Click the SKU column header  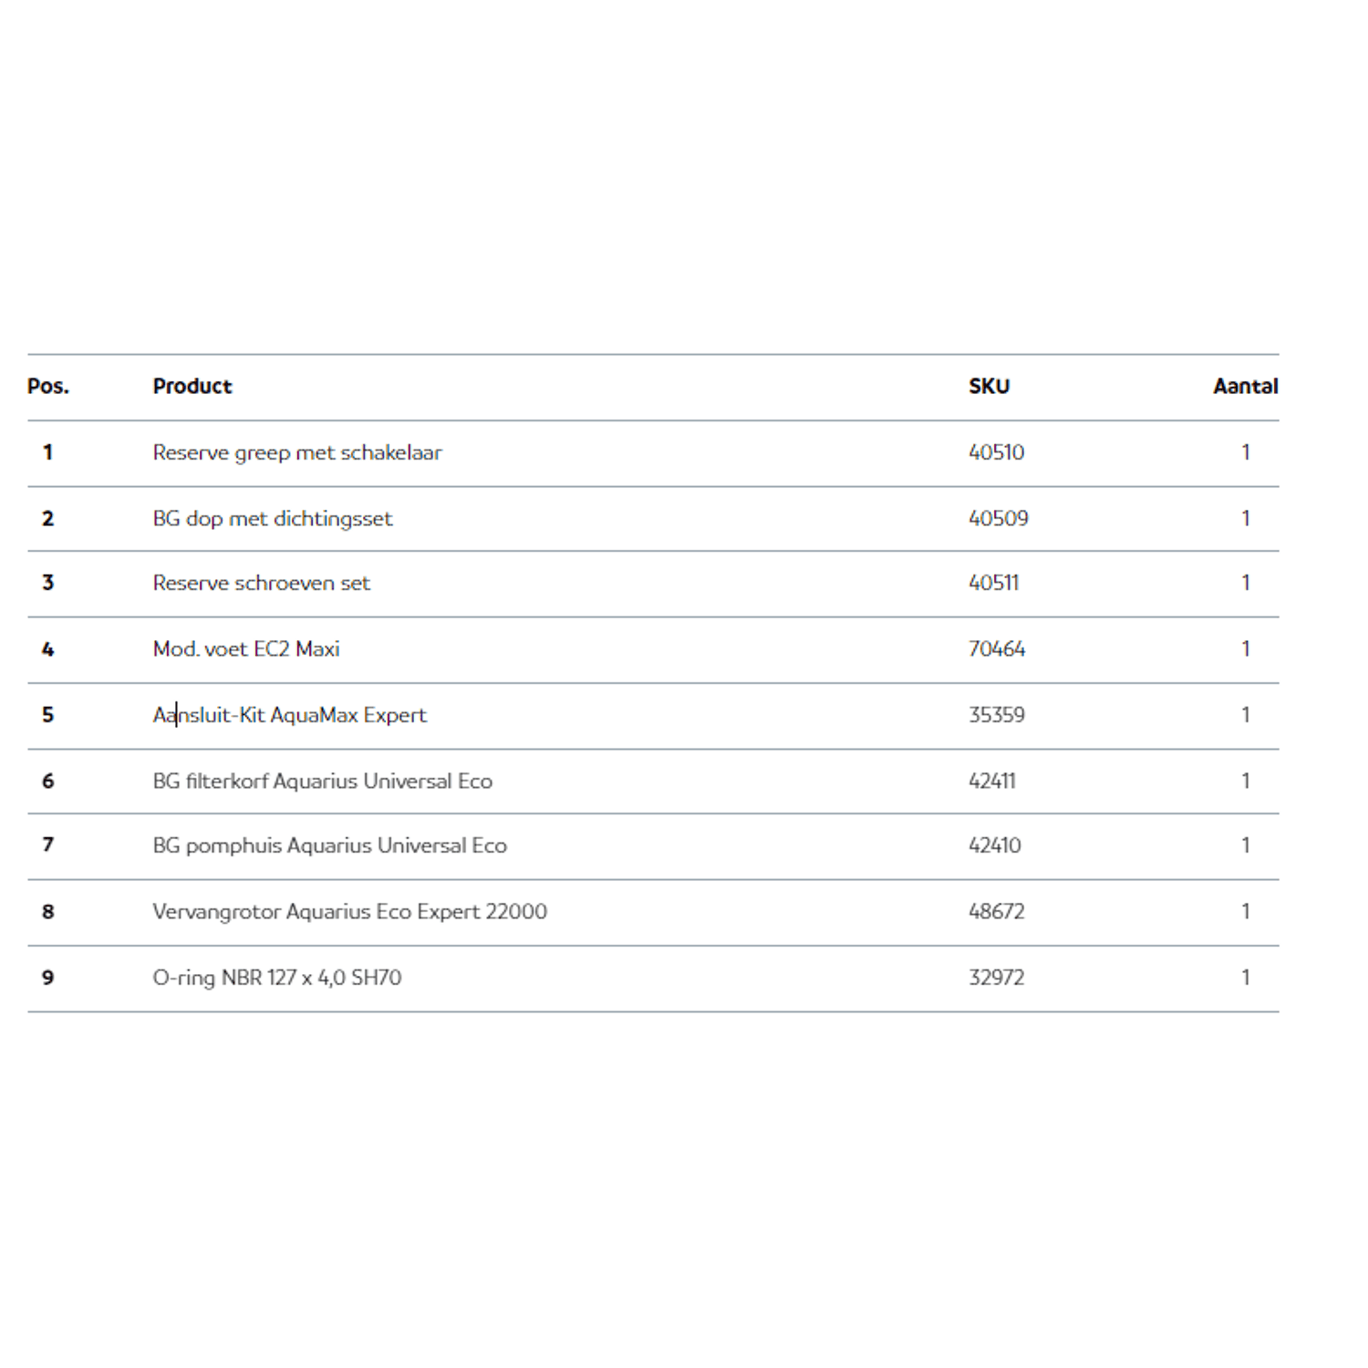[x=989, y=387]
